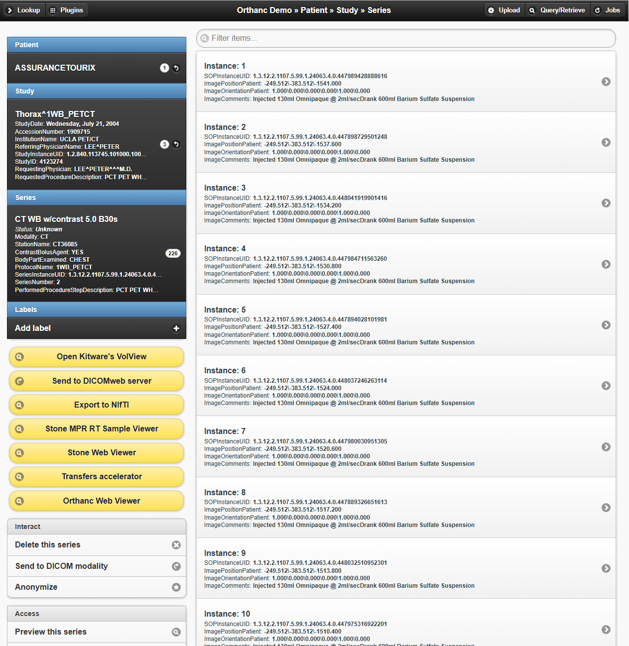Launch Orthanc Web Viewer
This screenshot has width=629, height=646.
click(97, 501)
